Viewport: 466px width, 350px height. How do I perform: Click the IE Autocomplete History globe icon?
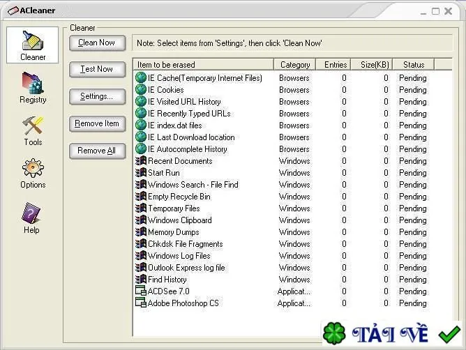pyautogui.click(x=141, y=149)
